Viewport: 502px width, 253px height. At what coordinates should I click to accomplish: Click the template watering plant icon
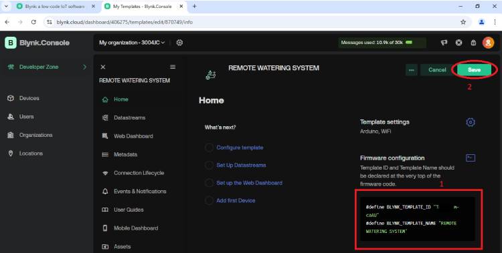click(x=211, y=75)
